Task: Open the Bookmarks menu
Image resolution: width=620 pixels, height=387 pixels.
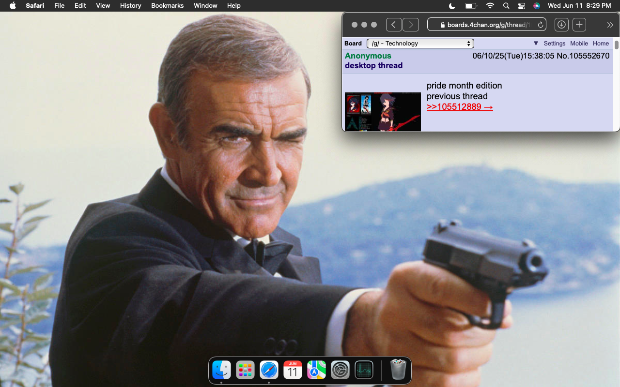Action: [168, 5]
